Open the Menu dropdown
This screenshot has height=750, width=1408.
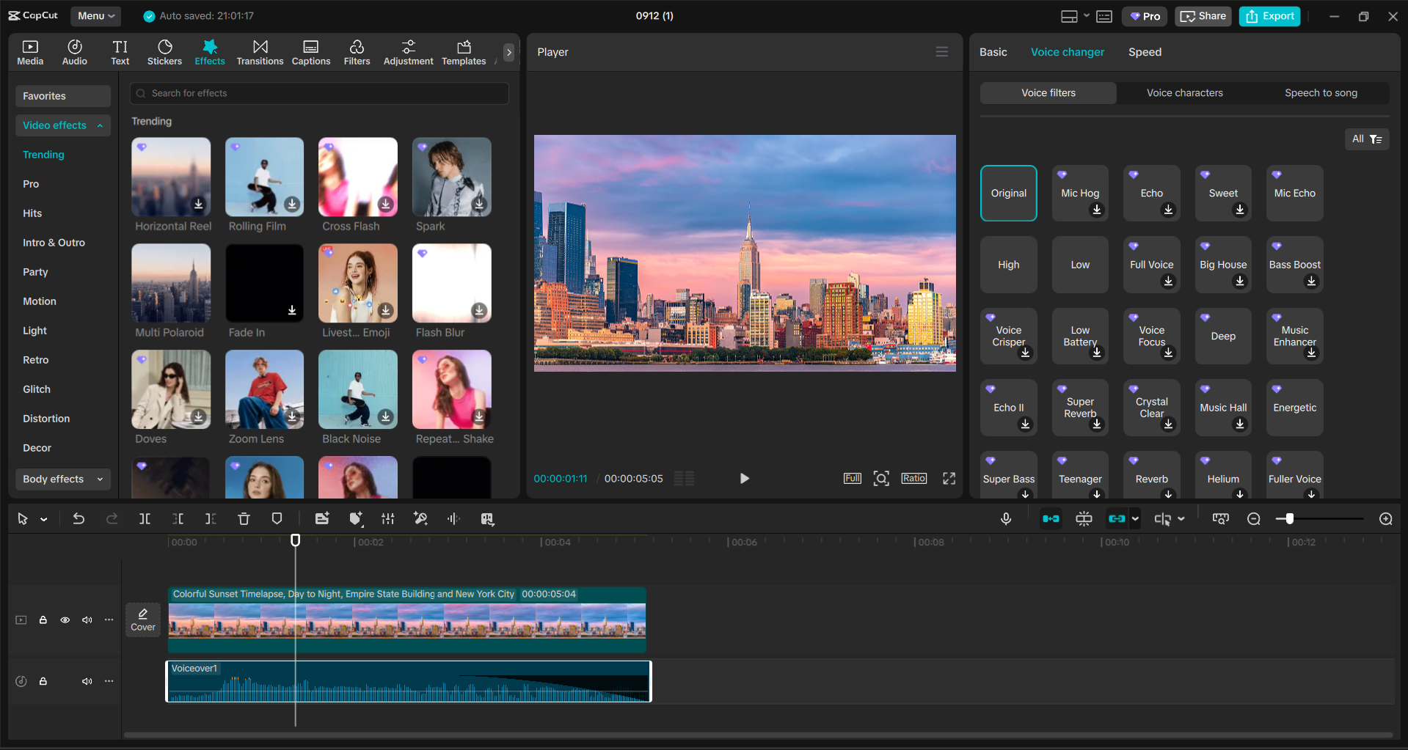point(95,15)
